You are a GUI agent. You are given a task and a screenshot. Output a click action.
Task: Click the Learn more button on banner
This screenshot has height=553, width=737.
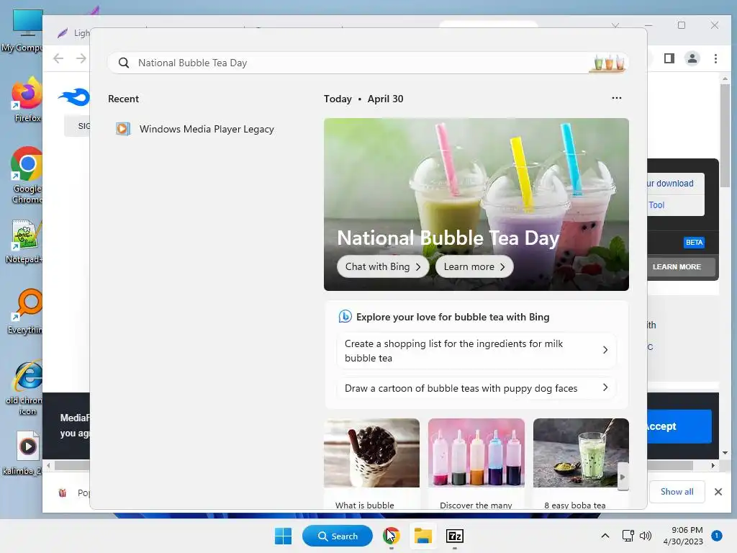point(474,266)
